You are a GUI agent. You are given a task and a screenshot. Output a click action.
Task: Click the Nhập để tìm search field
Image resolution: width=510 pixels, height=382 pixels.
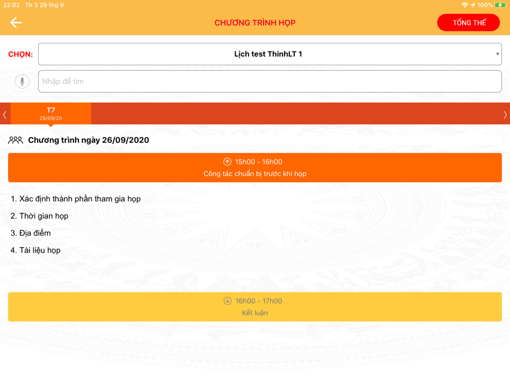(x=270, y=81)
